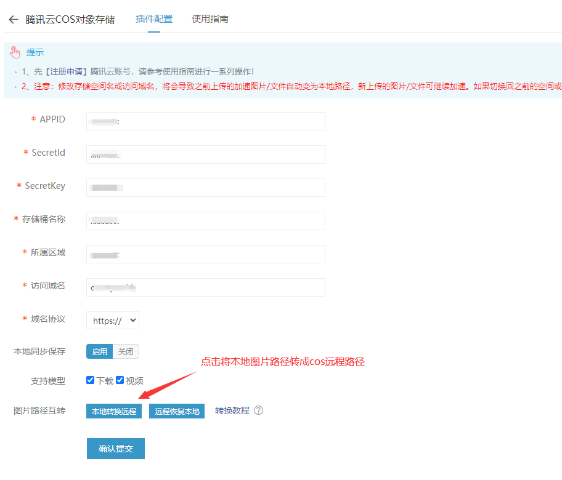Click the 支持模型 label
Image resolution: width=562 pixels, height=480 pixels.
coord(48,381)
